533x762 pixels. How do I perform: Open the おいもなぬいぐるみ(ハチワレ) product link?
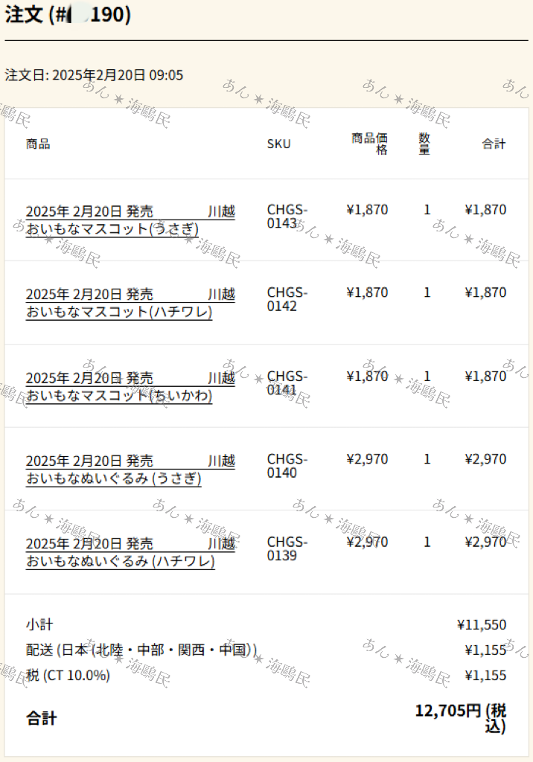[130, 553]
